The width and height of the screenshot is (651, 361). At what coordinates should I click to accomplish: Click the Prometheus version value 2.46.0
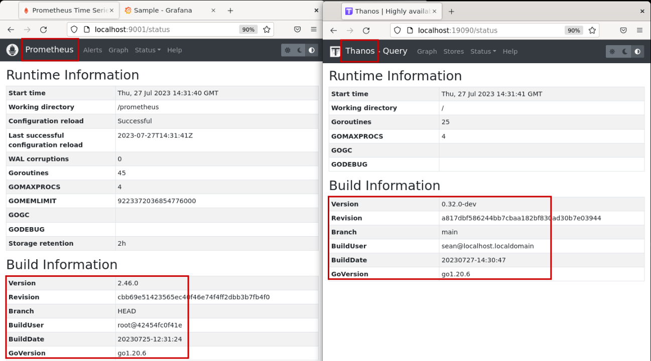click(x=127, y=283)
